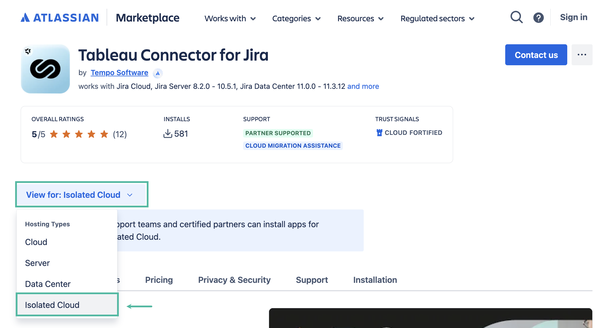Image resolution: width=615 pixels, height=328 pixels.
Task: Switch to the Privacy & Security tab
Action: [x=234, y=280]
